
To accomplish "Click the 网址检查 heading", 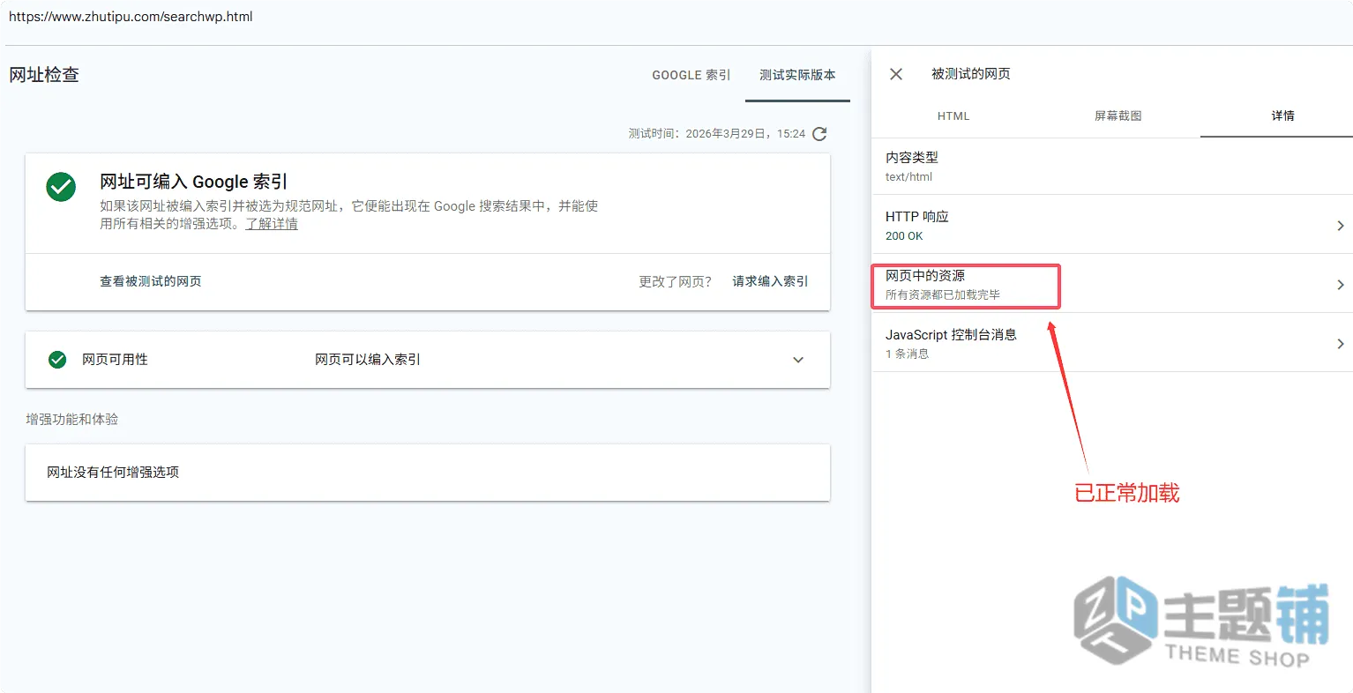I will (44, 75).
